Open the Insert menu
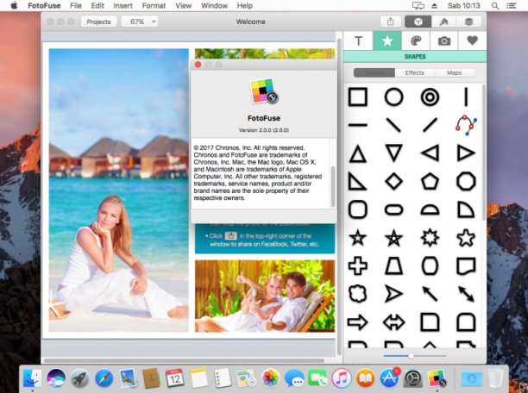The image size is (528, 393). [123, 6]
